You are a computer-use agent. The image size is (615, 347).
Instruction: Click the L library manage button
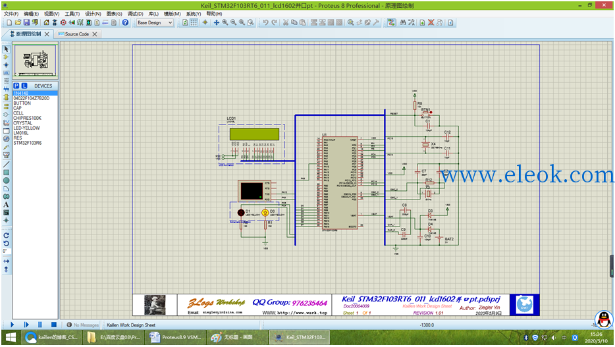click(x=24, y=86)
